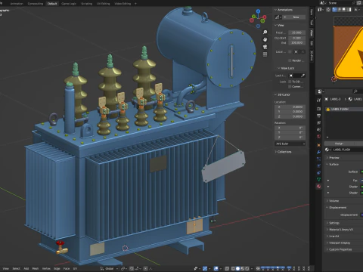Click the red X axis on navigation gizmo
This screenshot has height=272, width=363.
click(x=265, y=17)
